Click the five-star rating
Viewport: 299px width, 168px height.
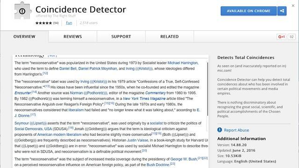tap(43, 23)
